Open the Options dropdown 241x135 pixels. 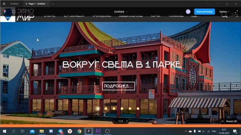tap(224, 12)
